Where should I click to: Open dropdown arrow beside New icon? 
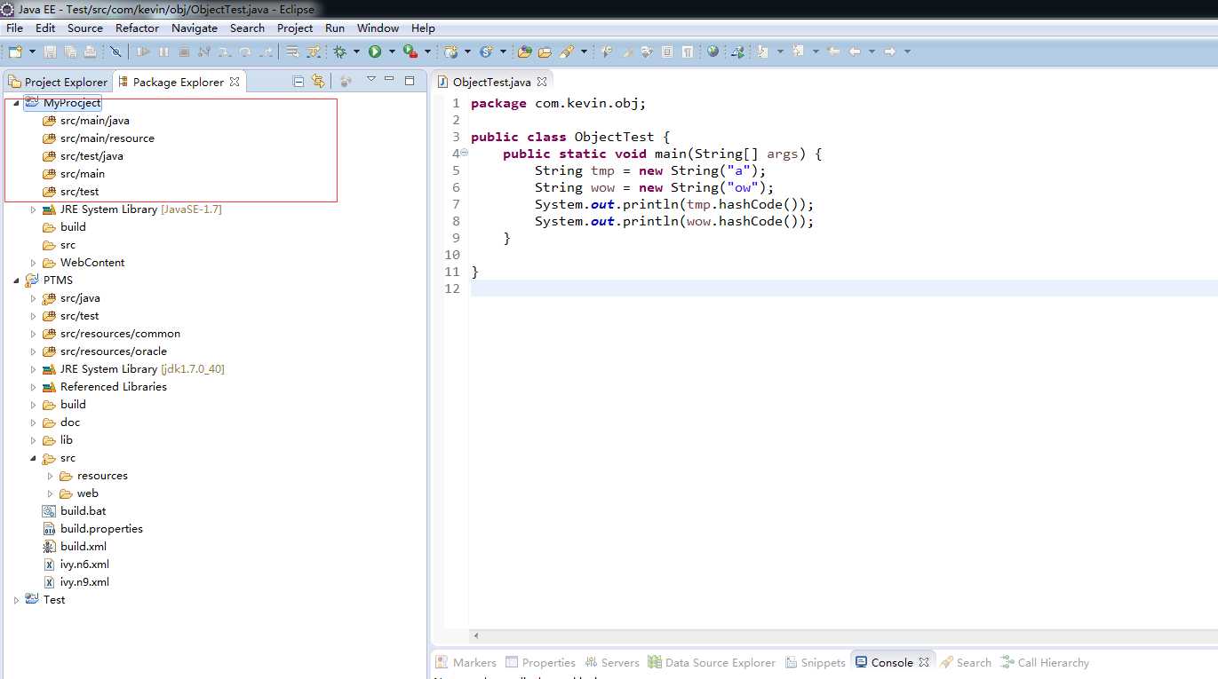[33, 51]
